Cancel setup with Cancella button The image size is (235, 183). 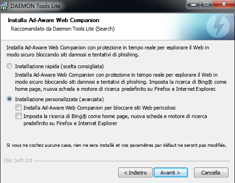click(211, 173)
